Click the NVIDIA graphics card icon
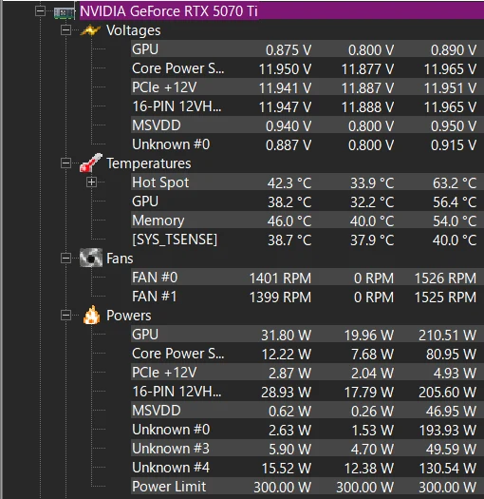484x499 pixels. (64, 12)
